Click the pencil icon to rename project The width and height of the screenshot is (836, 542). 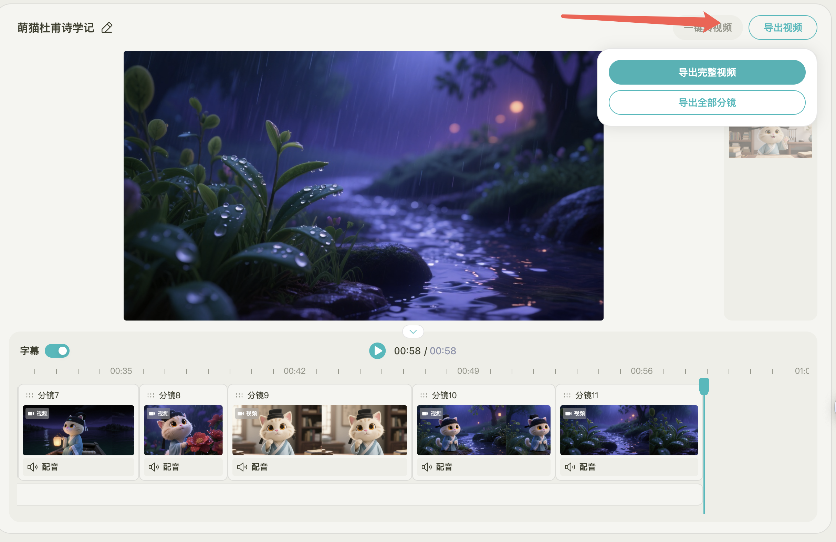tap(107, 28)
